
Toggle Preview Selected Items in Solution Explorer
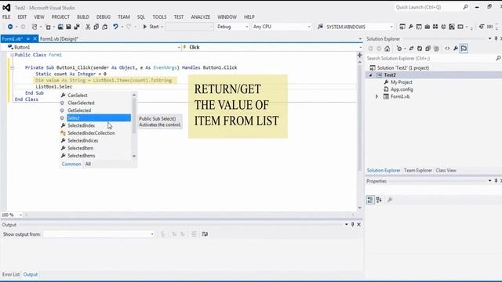tap(464, 49)
